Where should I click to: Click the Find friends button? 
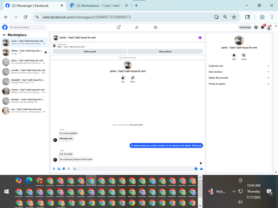(245, 27)
